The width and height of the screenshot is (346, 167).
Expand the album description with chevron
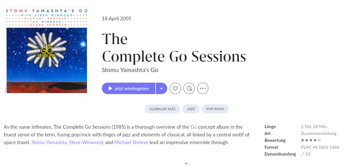pyautogui.click(x=186, y=163)
